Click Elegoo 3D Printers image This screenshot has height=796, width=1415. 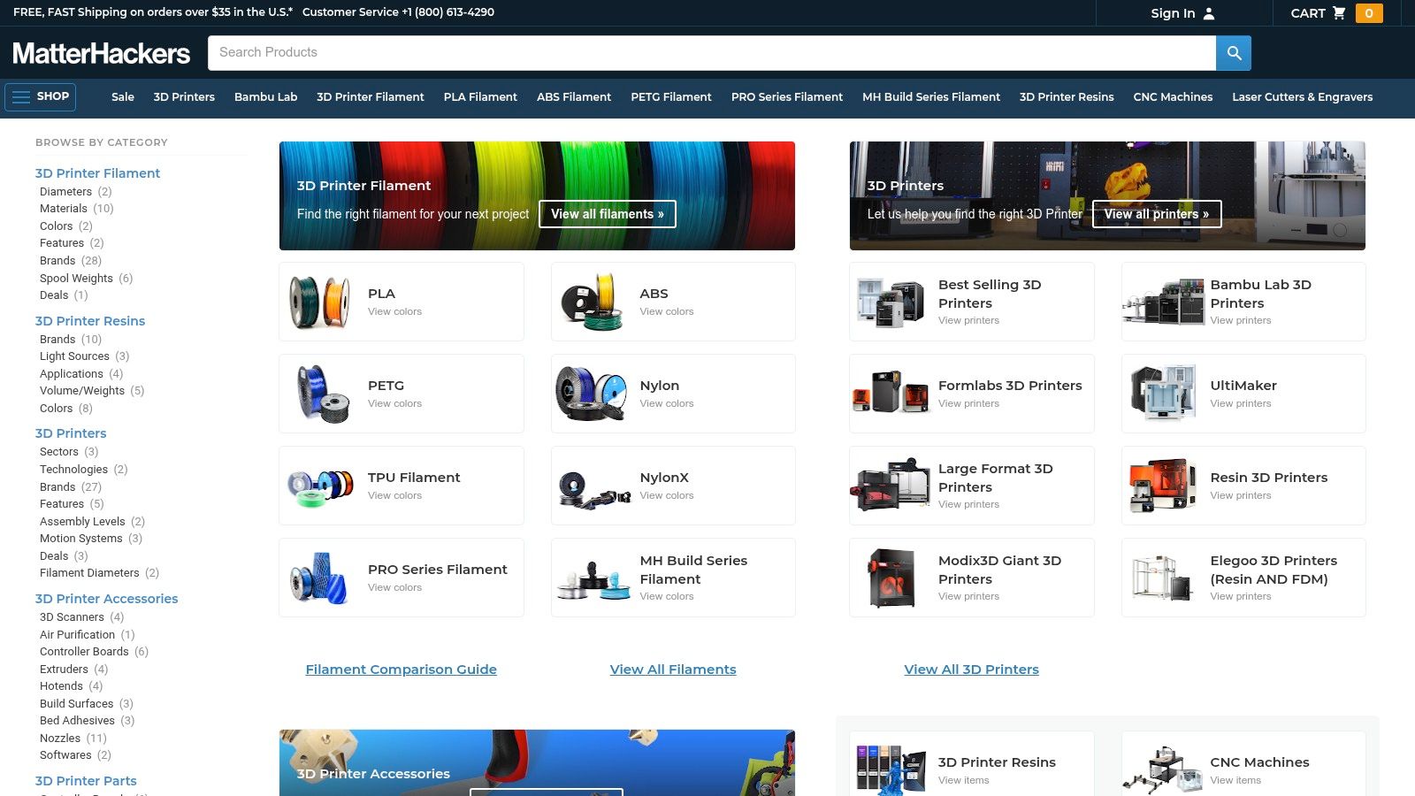1163,578
